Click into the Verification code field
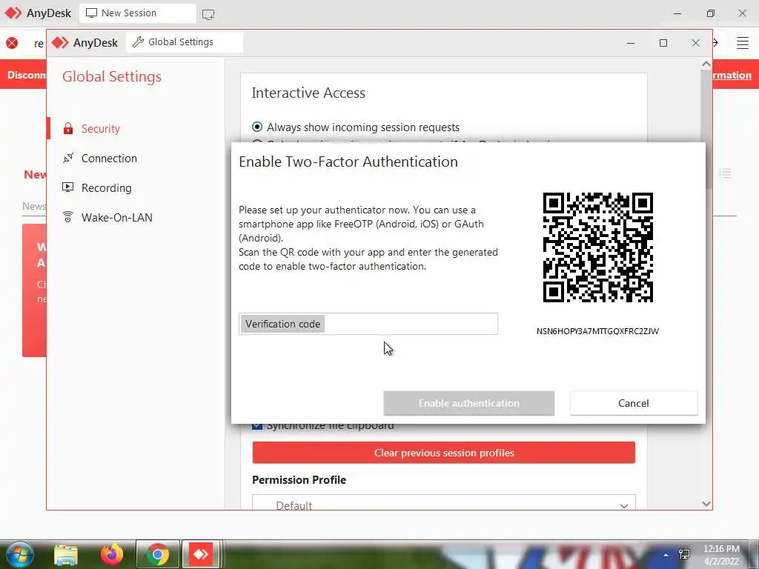Screen dimensions: 759x569 click(x=368, y=324)
